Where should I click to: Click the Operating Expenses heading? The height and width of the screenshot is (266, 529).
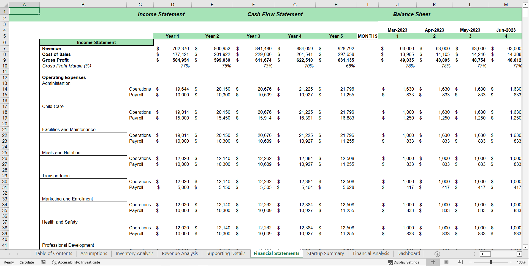point(64,77)
